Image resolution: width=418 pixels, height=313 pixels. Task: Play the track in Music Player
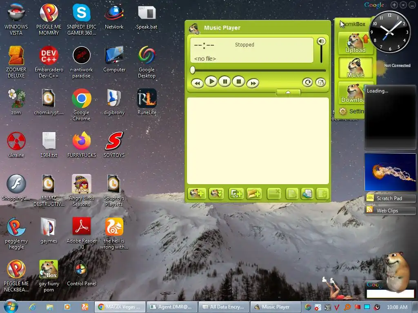coord(211,82)
